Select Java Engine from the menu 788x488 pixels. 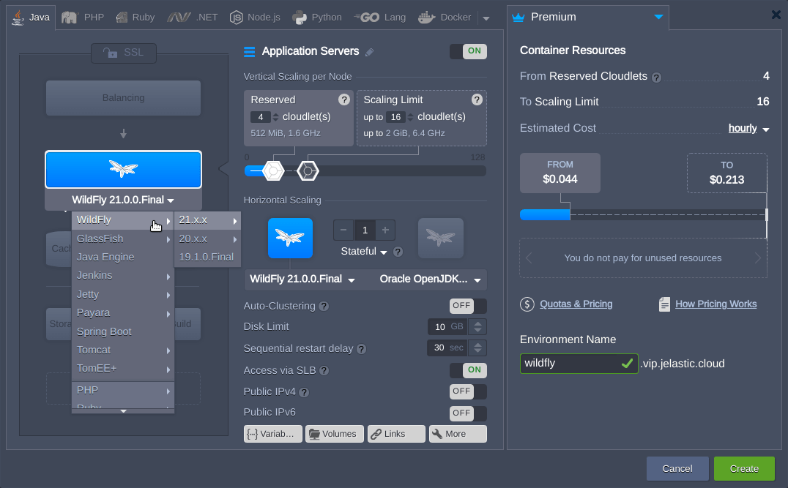(x=123, y=257)
